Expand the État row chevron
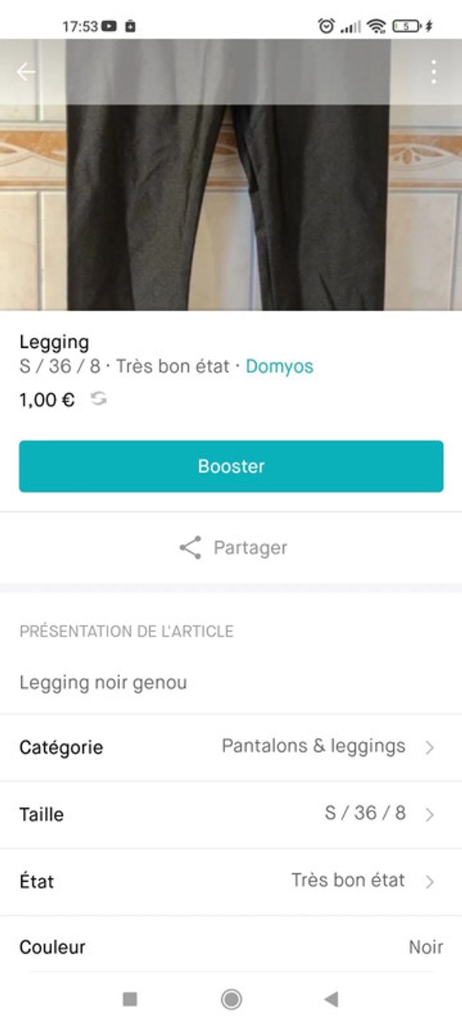This screenshot has height=1027, width=462. click(x=430, y=881)
